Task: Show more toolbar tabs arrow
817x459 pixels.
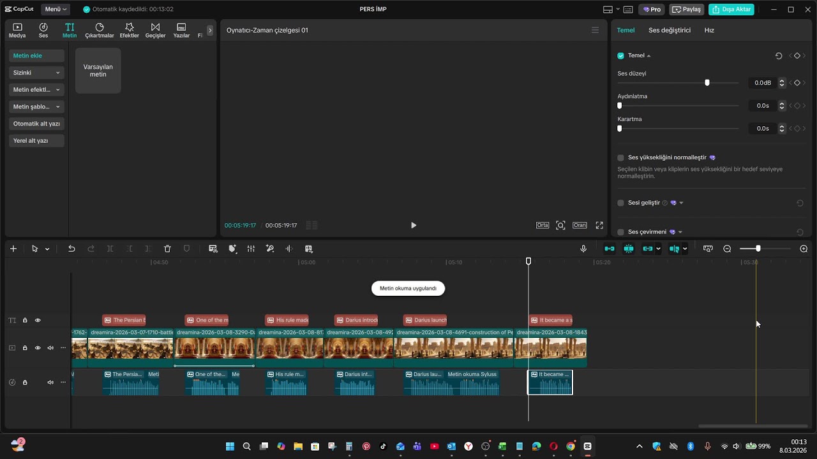Action: coord(210,30)
